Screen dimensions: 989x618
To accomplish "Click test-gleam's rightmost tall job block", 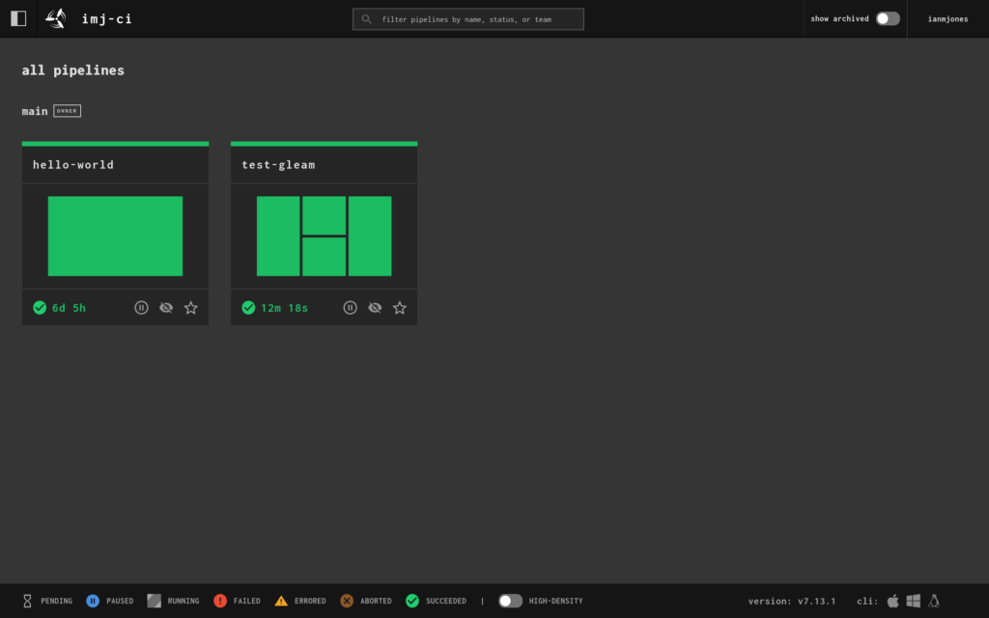I will tap(370, 236).
